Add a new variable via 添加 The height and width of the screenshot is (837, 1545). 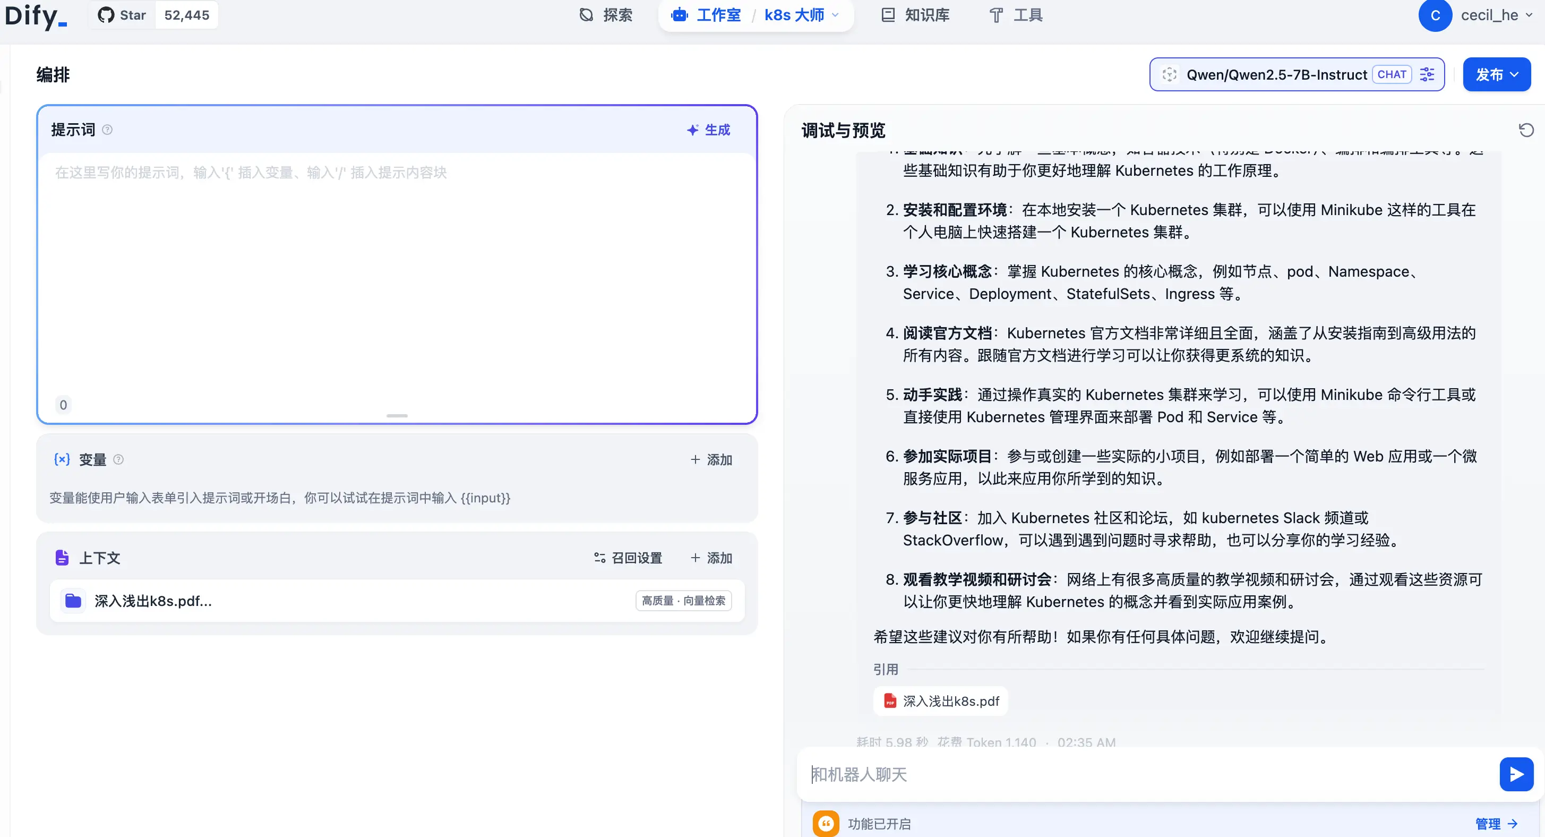[x=711, y=459]
